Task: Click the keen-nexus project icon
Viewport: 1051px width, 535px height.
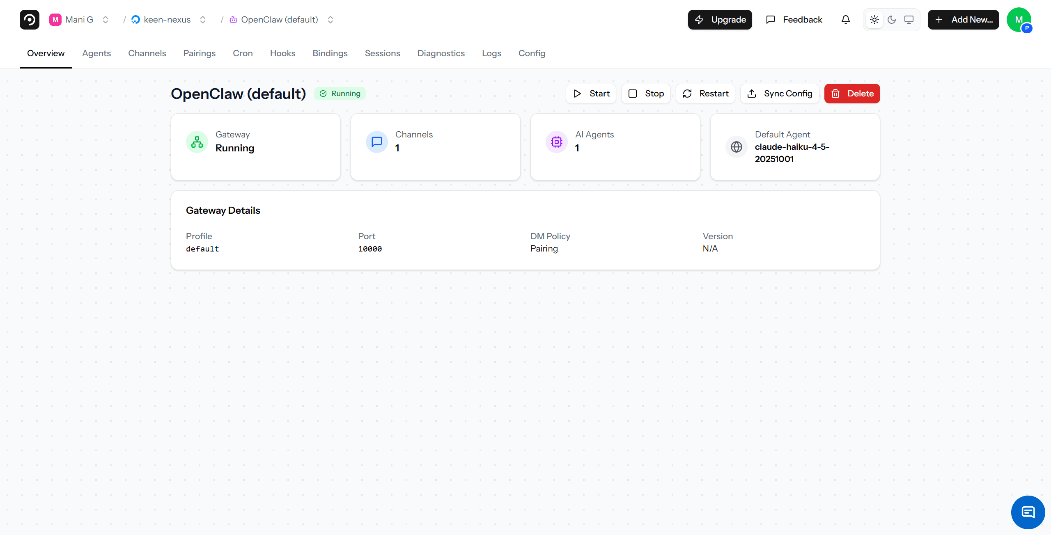Action: pos(135,19)
